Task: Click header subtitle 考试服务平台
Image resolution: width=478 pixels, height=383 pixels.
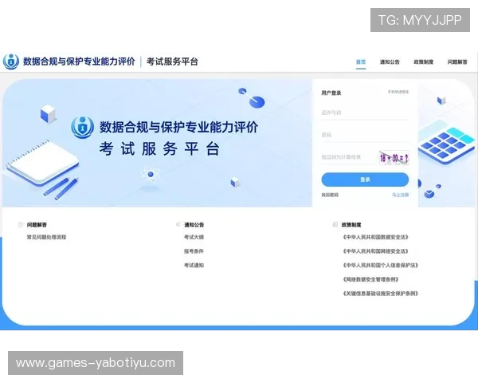Action: click(172, 61)
